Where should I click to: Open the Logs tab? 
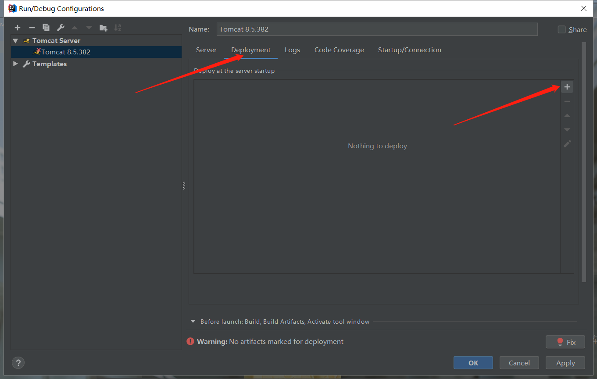pos(292,50)
